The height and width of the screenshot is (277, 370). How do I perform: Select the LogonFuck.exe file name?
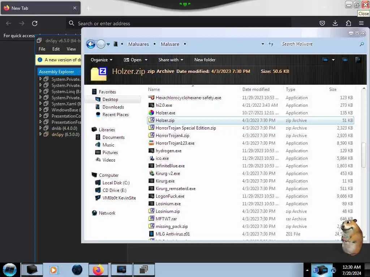[170, 196]
